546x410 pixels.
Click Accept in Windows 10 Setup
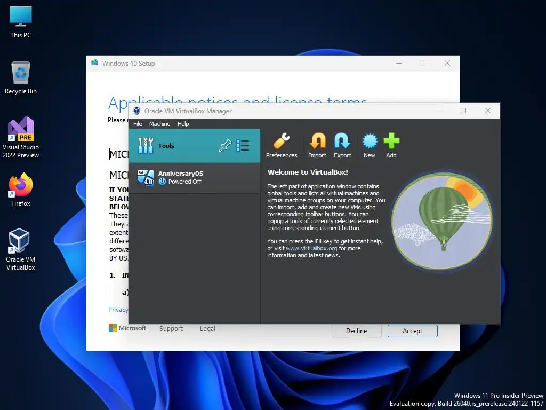412,331
